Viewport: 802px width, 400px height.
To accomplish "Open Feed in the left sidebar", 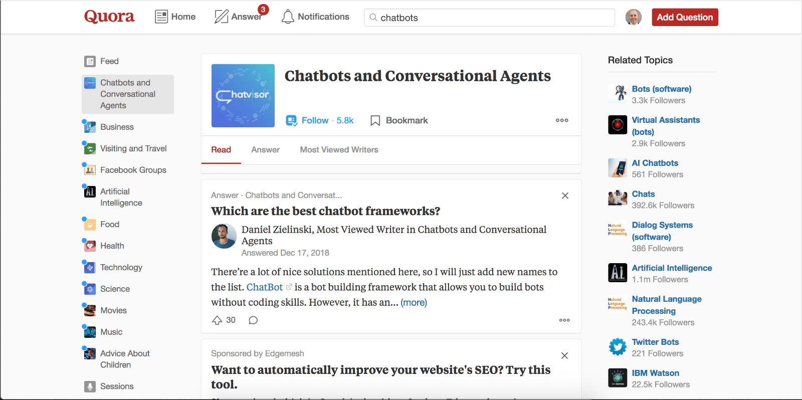I will 109,61.
